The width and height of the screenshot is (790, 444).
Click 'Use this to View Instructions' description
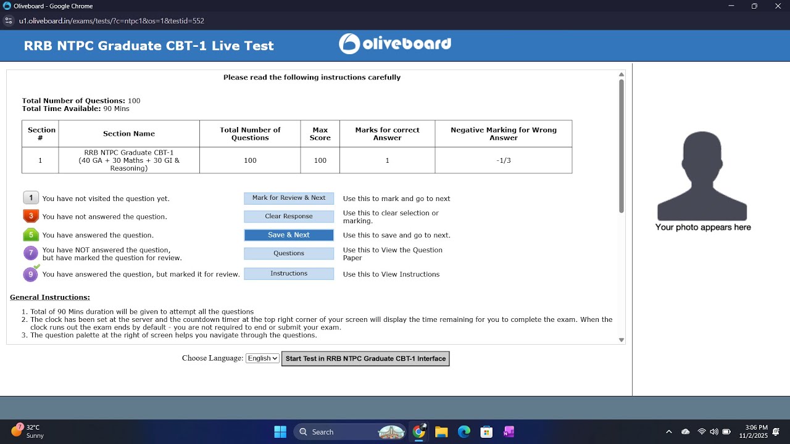[391, 274]
